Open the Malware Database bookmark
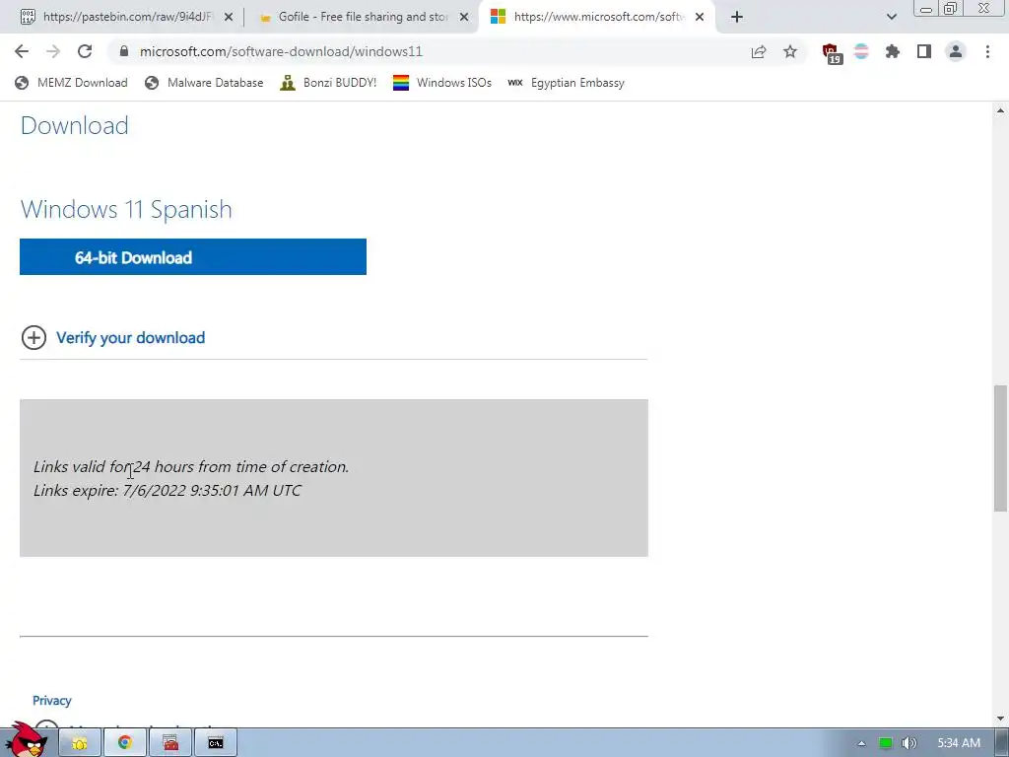Screen dimensions: 1009x757 (x=204, y=83)
